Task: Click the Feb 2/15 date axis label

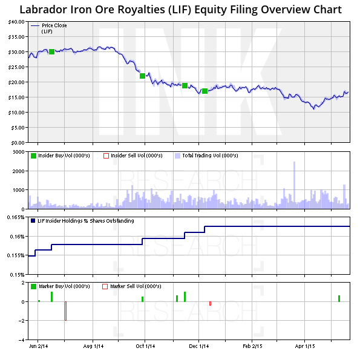Action: [x=252, y=346]
